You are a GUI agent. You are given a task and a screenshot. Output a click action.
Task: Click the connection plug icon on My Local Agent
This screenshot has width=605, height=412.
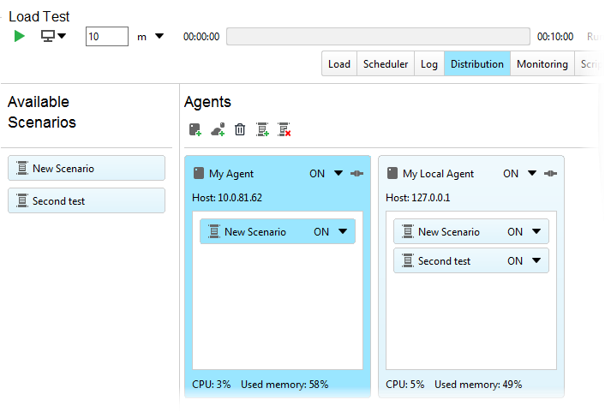pos(551,174)
